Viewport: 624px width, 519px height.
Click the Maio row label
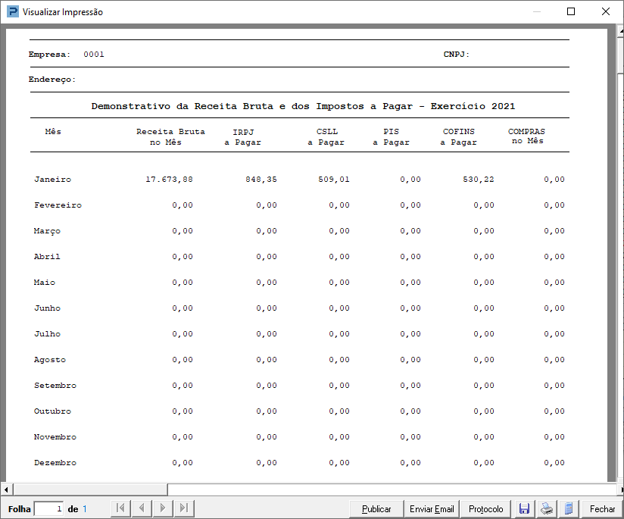click(44, 283)
